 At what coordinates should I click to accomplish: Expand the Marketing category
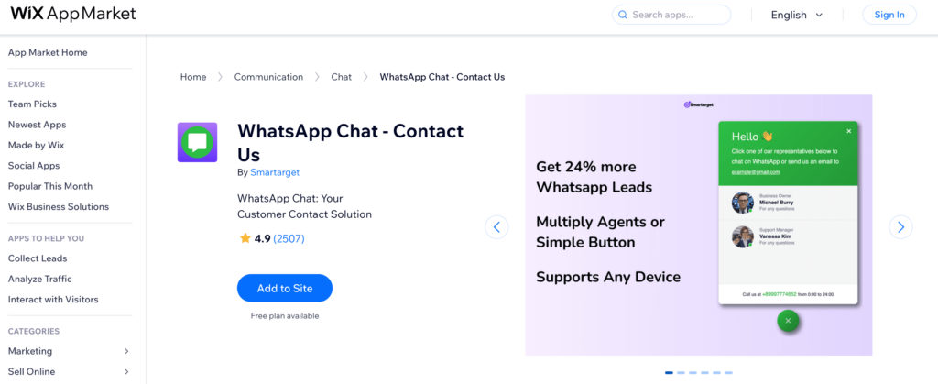[x=69, y=351]
